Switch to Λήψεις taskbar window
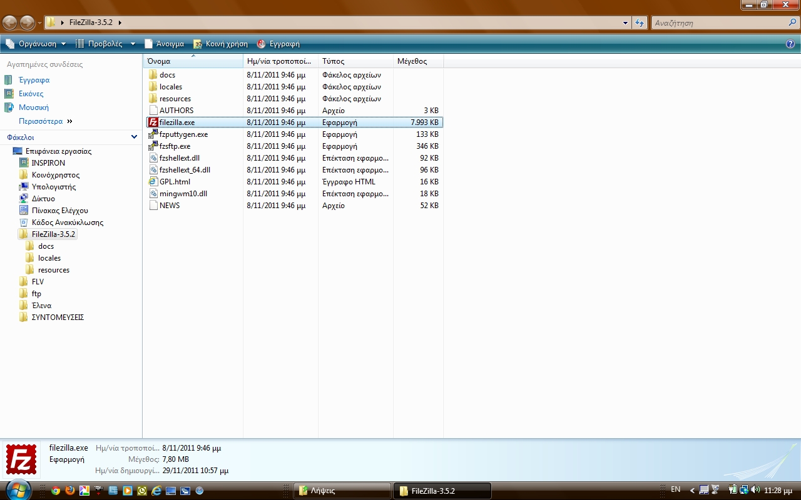Image resolution: width=801 pixels, height=500 pixels. 342,491
